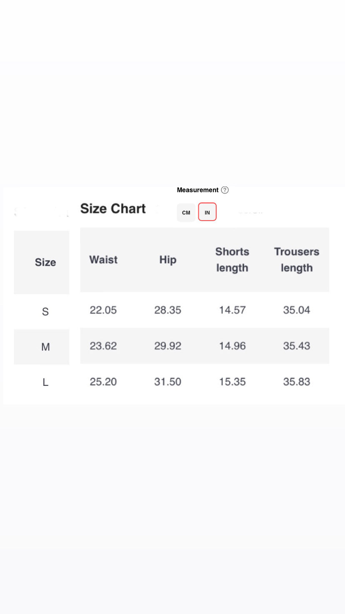Click the 15.35 shorts length for L
345x614 pixels.
(232, 382)
